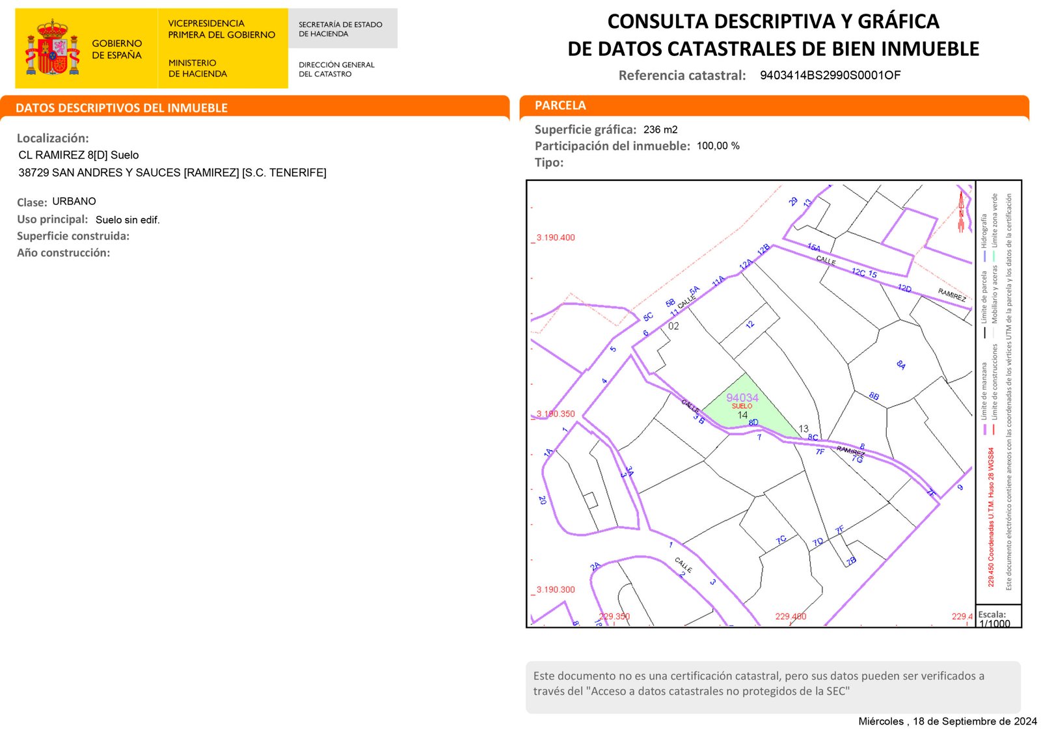Select the green highlighted parcel 94034
The image size is (1041, 739).
[748, 407]
